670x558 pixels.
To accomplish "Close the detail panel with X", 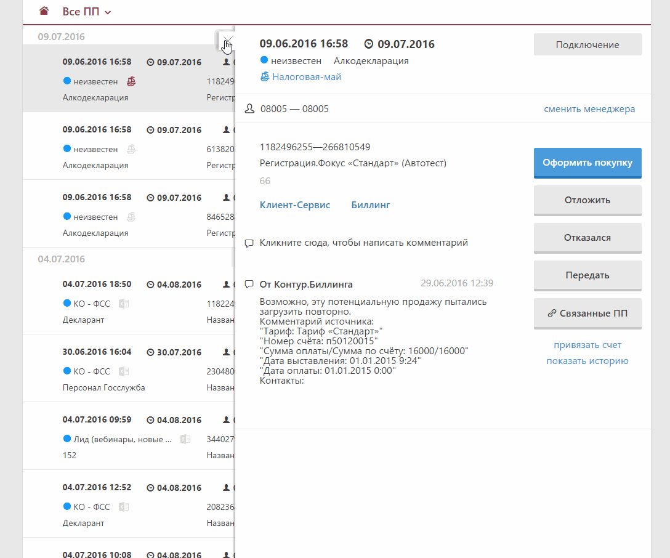I will [227, 41].
